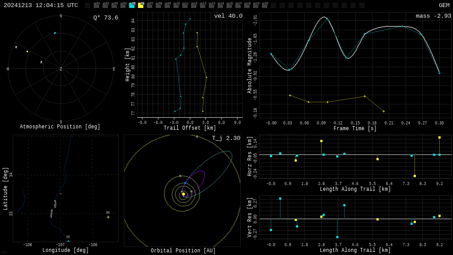
Task: Click the light curve's highest peak
Action: coord(324,17)
